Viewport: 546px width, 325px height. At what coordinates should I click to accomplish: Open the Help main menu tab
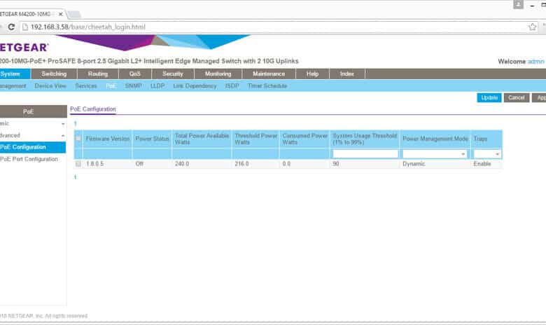(312, 74)
